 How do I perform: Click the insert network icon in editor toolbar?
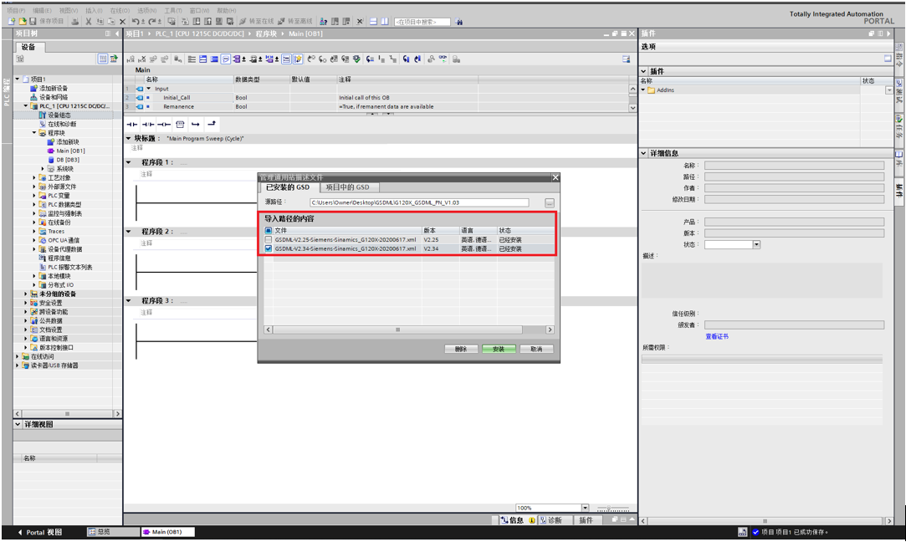click(131, 59)
